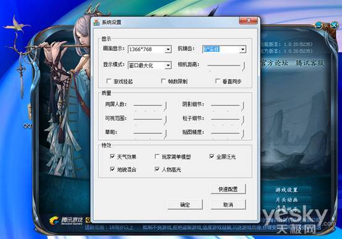
Task: Click 片头动画 in the launcher menu
Action: 286,199
